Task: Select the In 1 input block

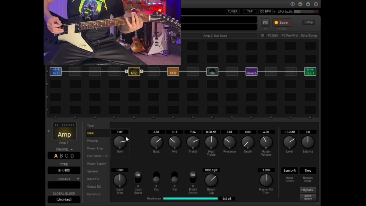Action: tap(56, 72)
